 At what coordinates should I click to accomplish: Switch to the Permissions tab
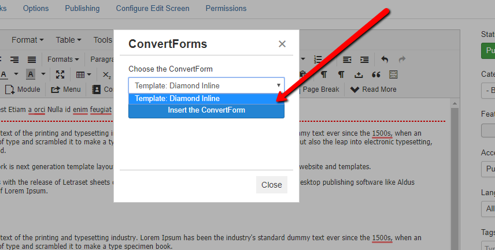tap(226, 9)
